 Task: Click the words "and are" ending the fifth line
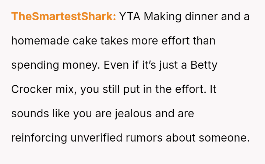pos(174,114)
